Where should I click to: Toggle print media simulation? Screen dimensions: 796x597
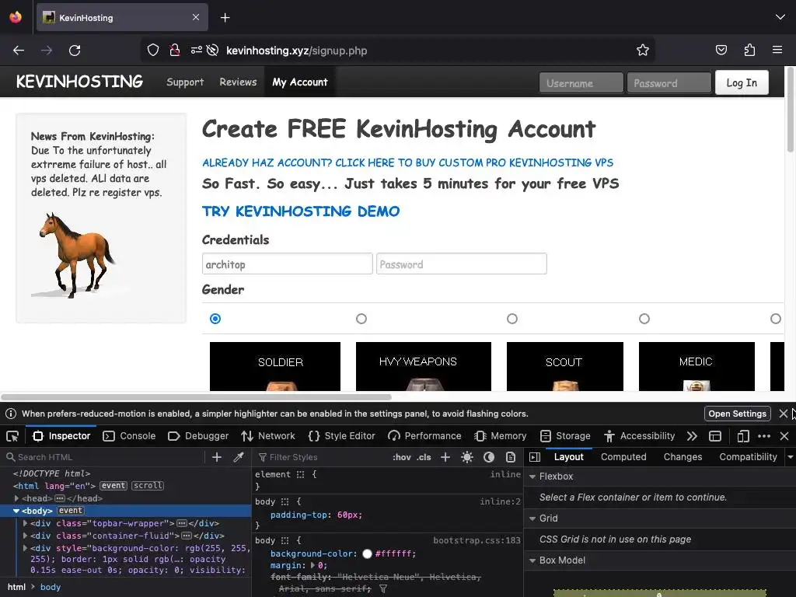(x=511, y=457)
